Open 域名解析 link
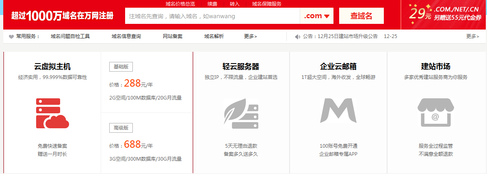The height and width of the screenshot is (174, 487). coord(214,36)
